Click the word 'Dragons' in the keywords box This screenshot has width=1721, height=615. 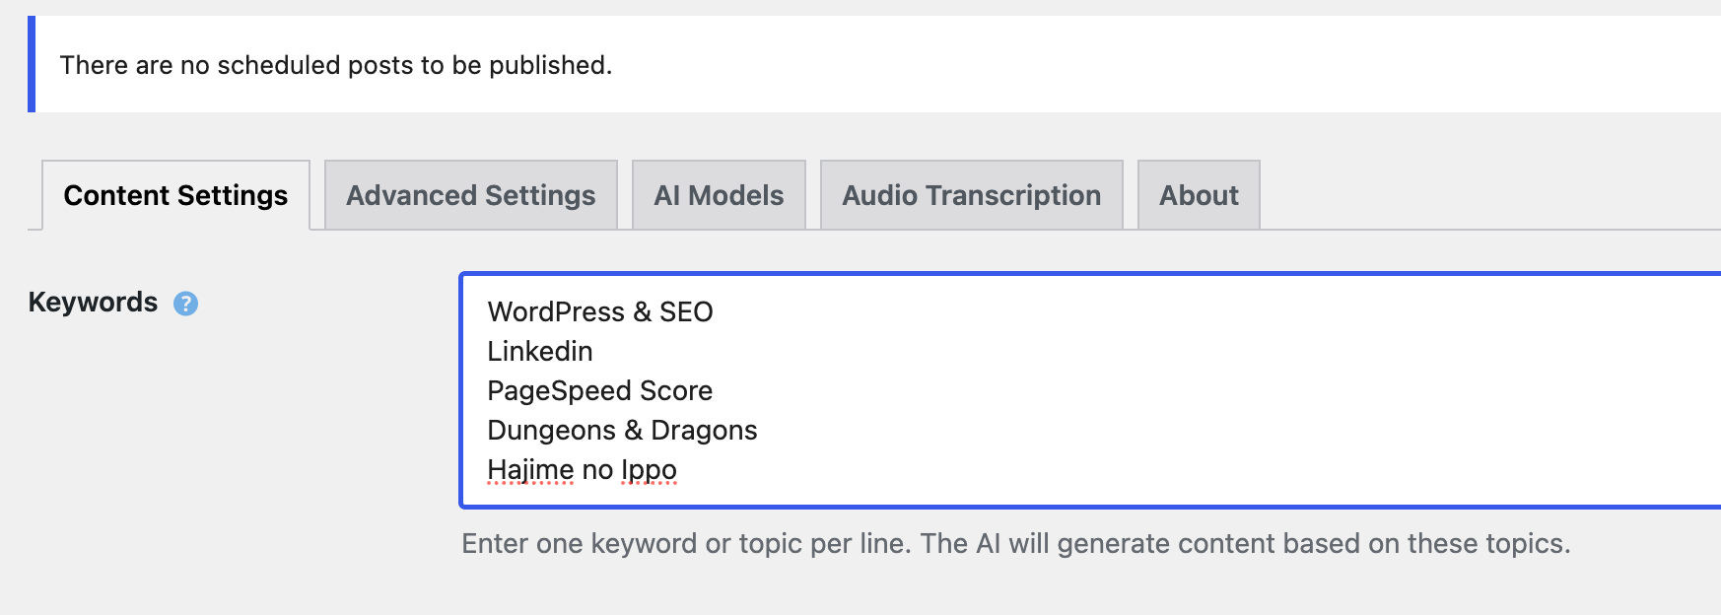(704, 430)
